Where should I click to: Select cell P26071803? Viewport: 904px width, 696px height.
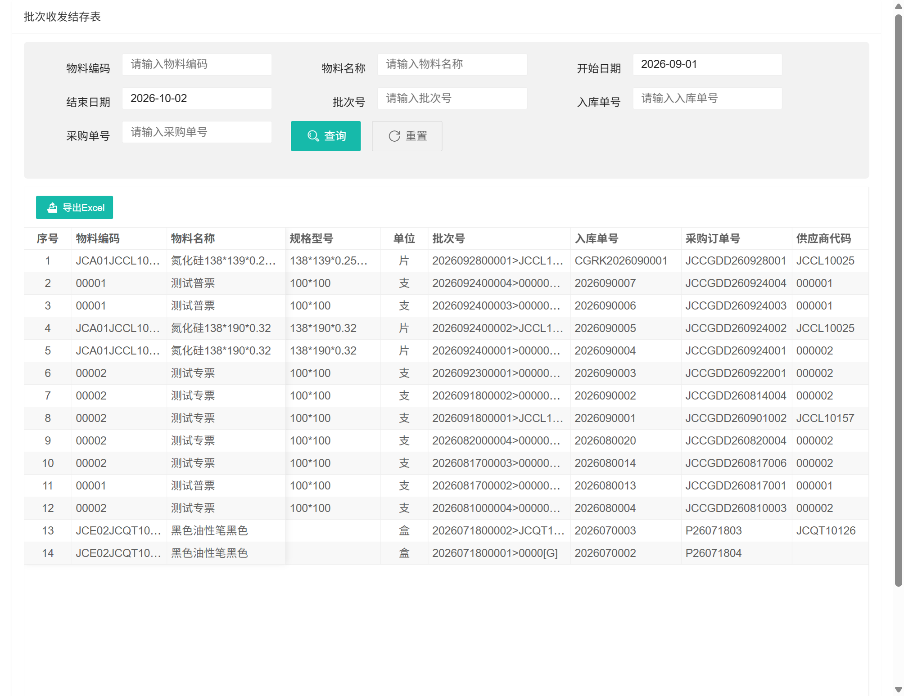coord(736,531)
